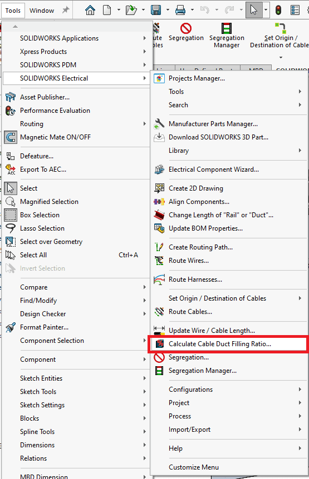Enable Box Selection mode
This screenshot has width=309, height=479.
(76, 215)
